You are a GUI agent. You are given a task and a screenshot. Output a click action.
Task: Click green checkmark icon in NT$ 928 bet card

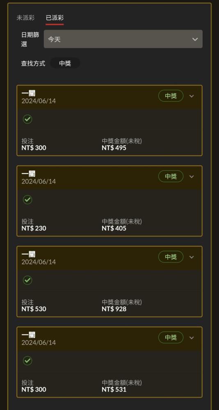click(x=27, y=280)
